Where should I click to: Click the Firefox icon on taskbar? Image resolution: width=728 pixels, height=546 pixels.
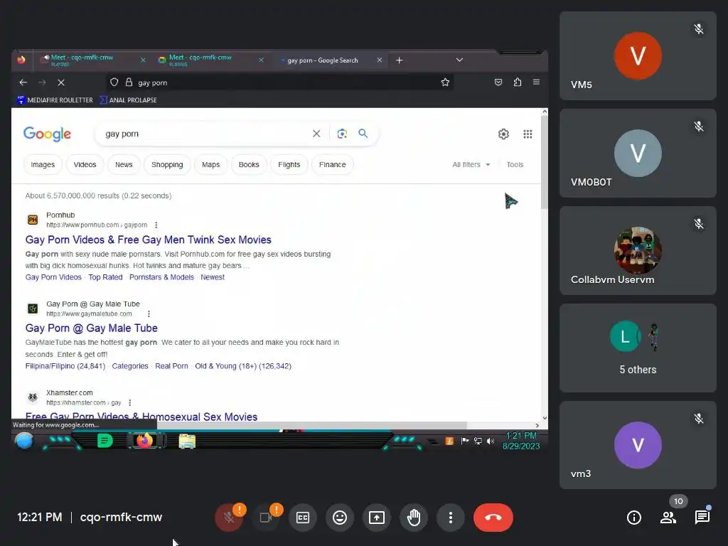pos(144,441)
